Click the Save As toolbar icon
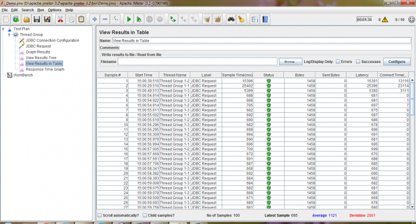Screen dimensions: 416x224 coord(47,20)
